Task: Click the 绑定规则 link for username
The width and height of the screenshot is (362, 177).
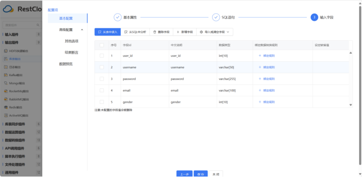Action: (x=267, y=67)
